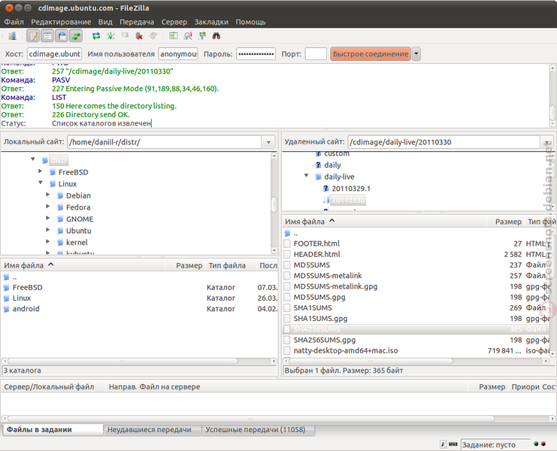This screenshot has height=451, width=557.
Task: Collapse the daily-live remote folder
Action: (x=306, y=175)
